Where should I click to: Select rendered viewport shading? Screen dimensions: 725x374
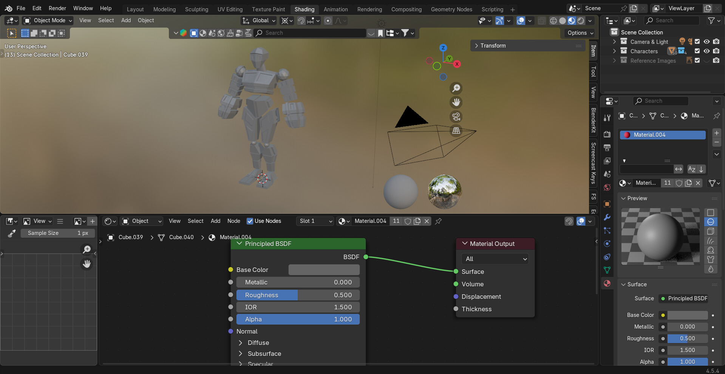[581, 21]
